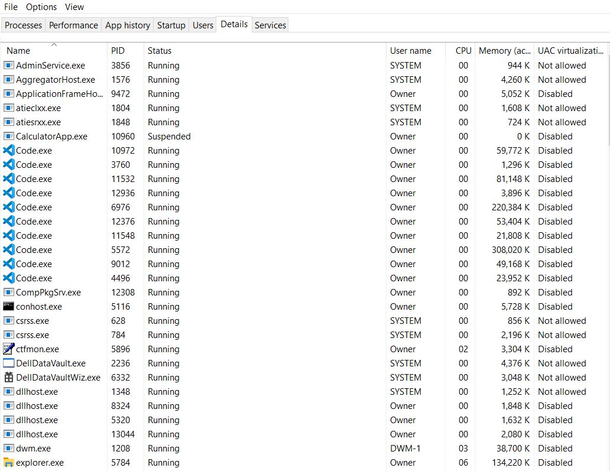Open the Options menu
Screen dimensions: 610x471
pos(41,7)
